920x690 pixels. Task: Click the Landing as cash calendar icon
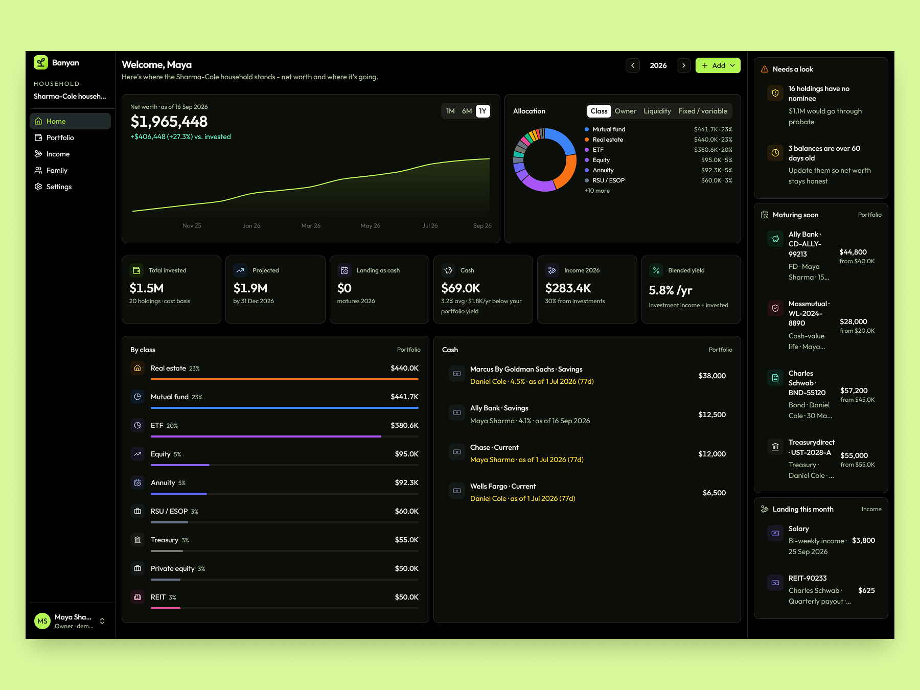coord(344,270)
